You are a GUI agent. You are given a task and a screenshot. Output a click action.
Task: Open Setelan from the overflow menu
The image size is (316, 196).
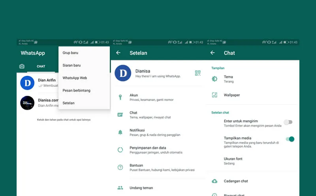pos(68,103)
